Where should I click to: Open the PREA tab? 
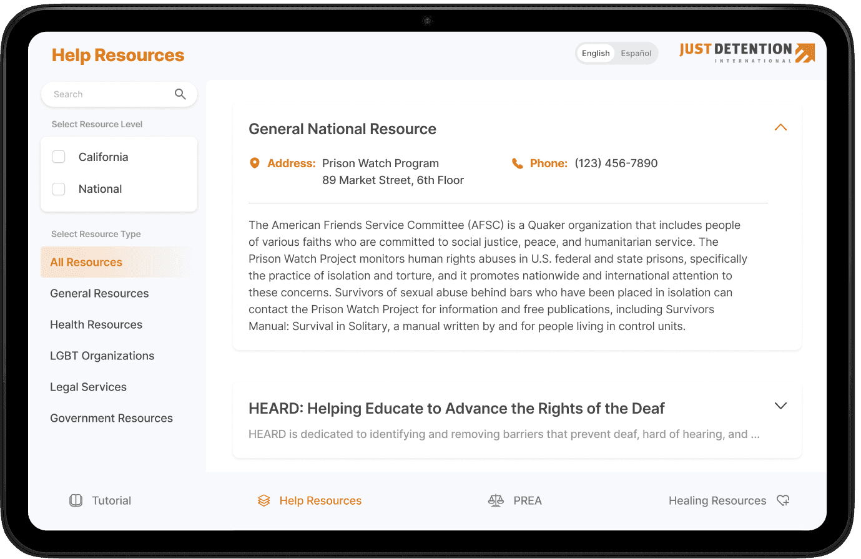[x=515, y=500]
